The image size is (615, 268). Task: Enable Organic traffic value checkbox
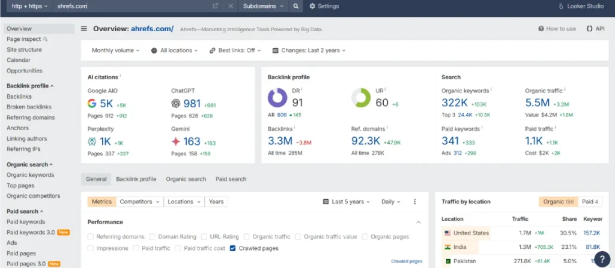coord(298,237)
